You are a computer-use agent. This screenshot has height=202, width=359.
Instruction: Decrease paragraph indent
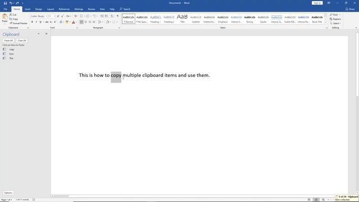(x=102, y=16)
